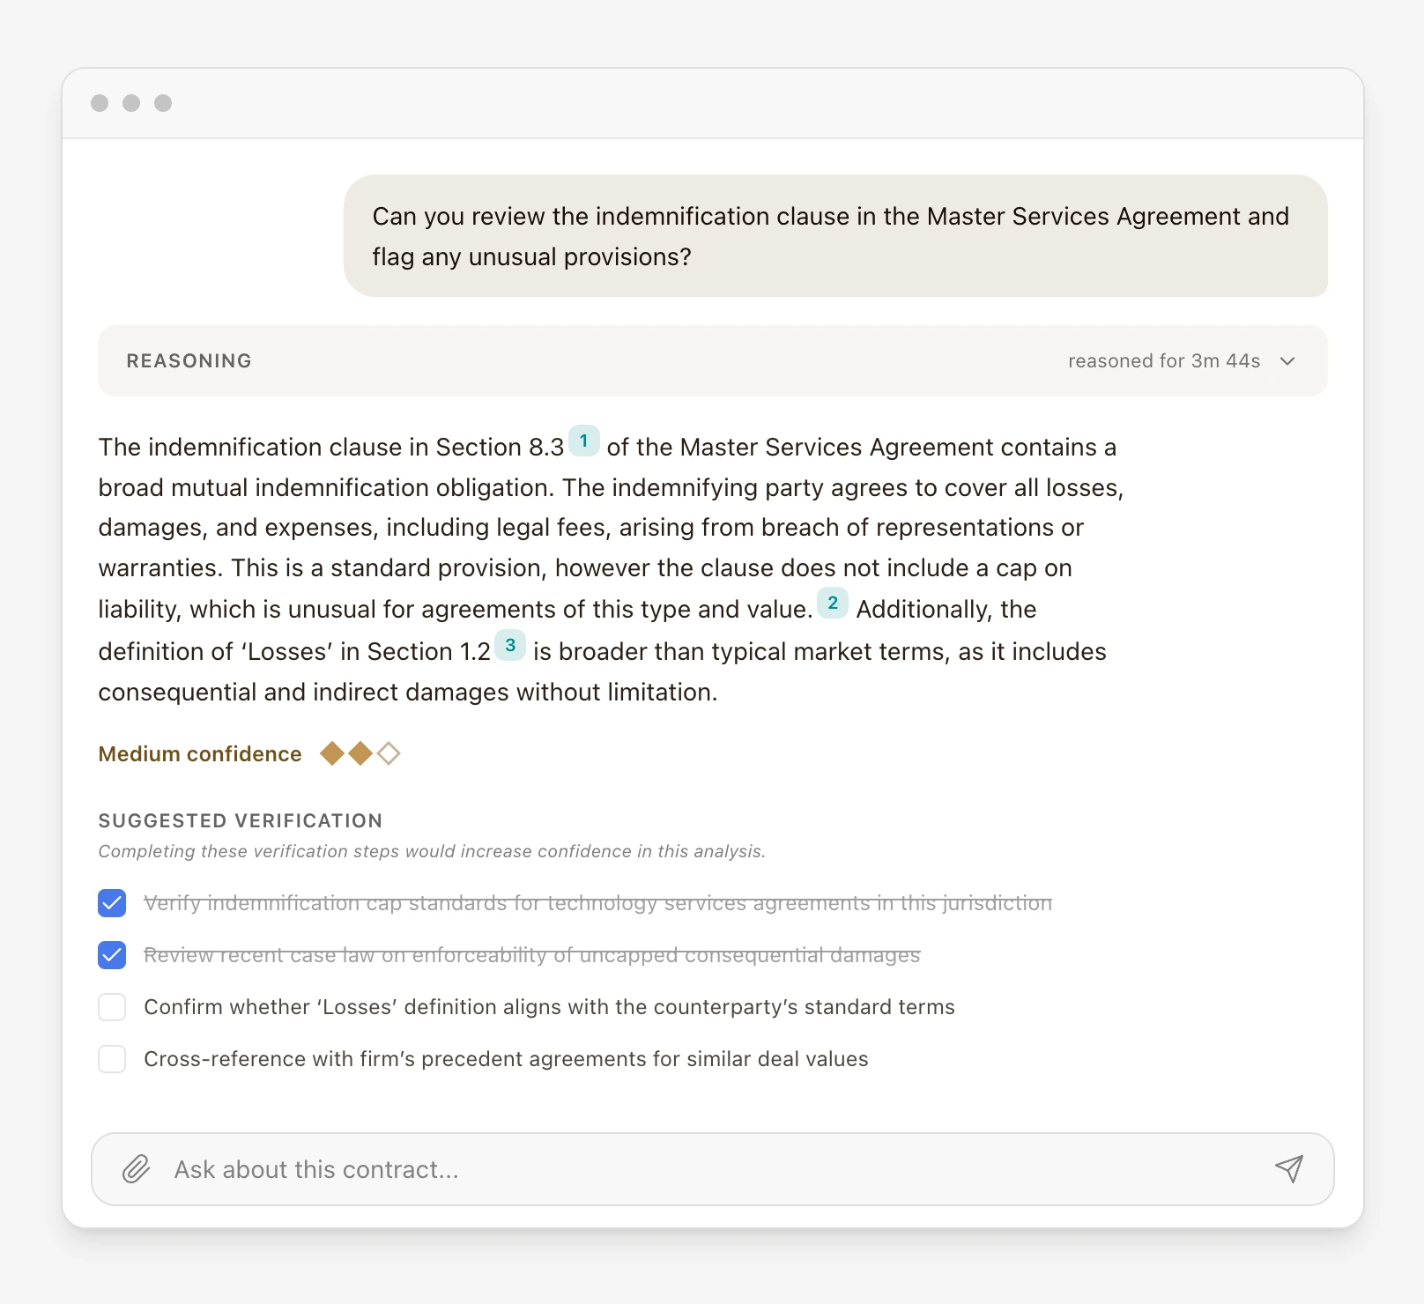Click the send arrow icon
The image size is (1424, 1304).
pyautogui.click(x=1288, y=1169)
